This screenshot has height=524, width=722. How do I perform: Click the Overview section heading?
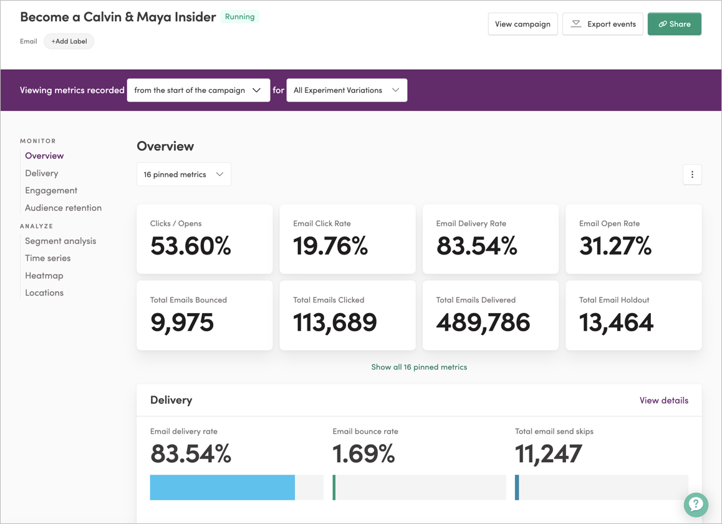(x=165, y=146)
